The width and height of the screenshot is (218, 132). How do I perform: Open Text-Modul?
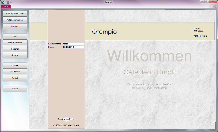click(x=15, y=72)
